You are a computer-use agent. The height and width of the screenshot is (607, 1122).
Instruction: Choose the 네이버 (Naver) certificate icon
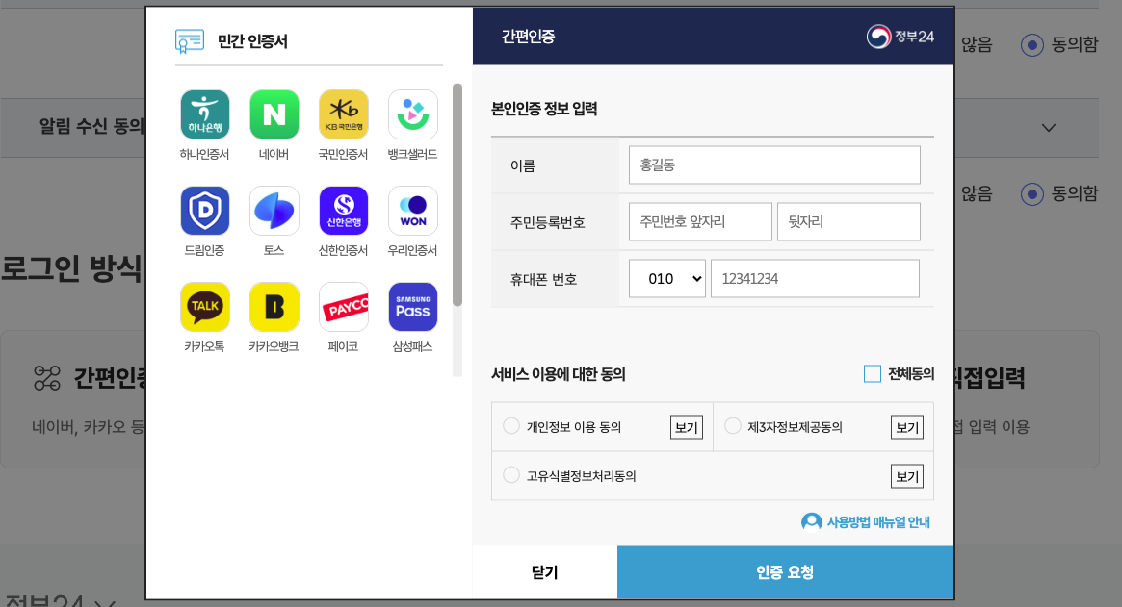(x=274, y=114)
